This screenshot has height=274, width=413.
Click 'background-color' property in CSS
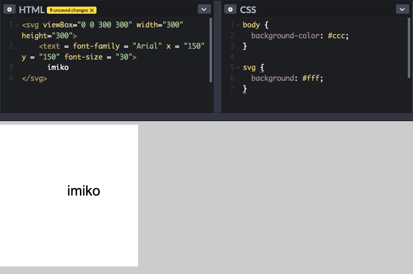tap(285, 35)
